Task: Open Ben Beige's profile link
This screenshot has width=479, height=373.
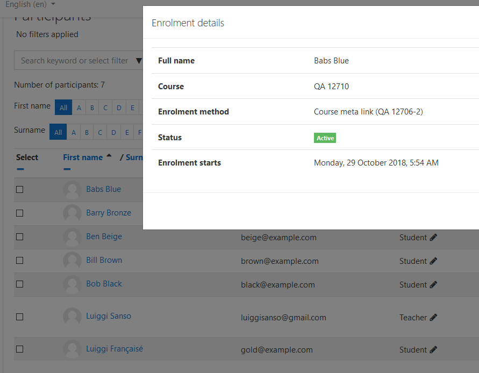Action: pyautogui.click(x=104, y=236)
